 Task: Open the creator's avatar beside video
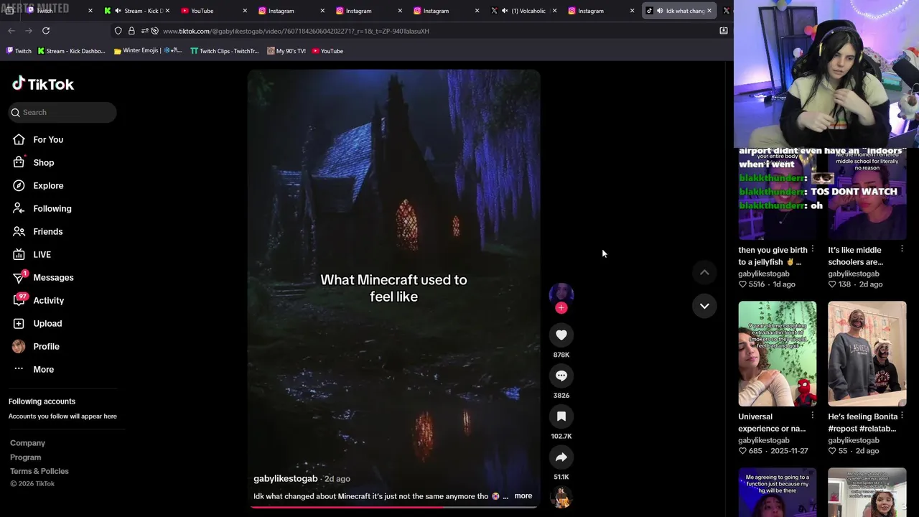point(561,294)
